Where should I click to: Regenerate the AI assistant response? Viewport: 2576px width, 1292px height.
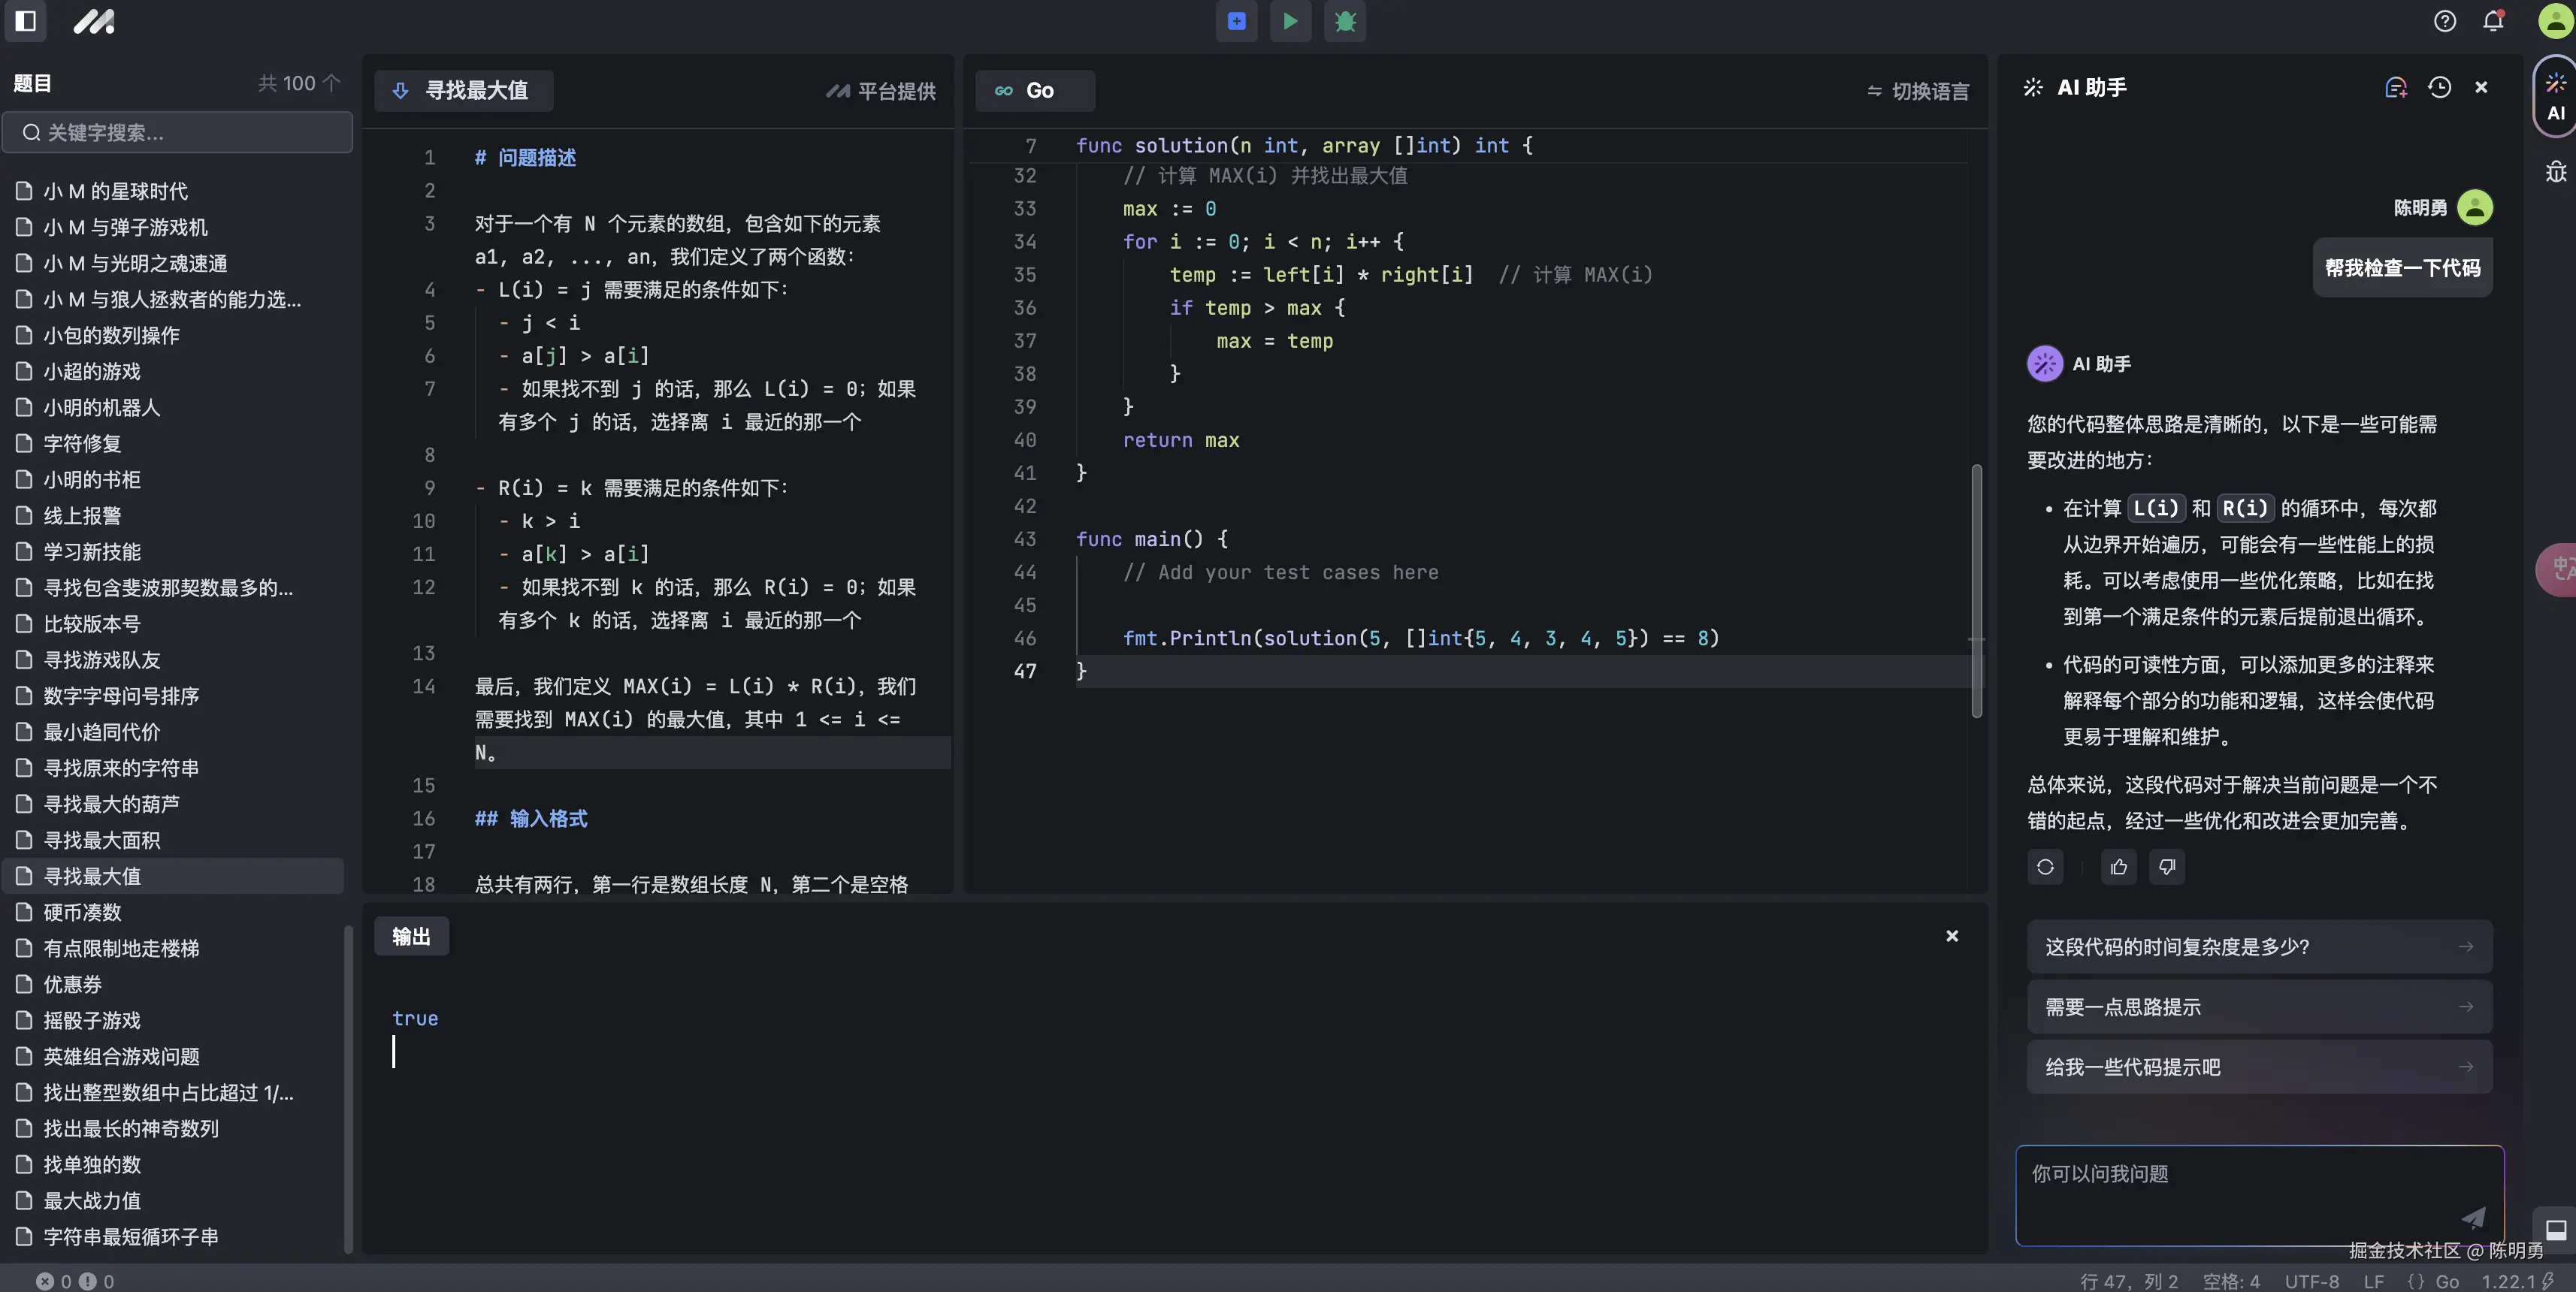2045,866
